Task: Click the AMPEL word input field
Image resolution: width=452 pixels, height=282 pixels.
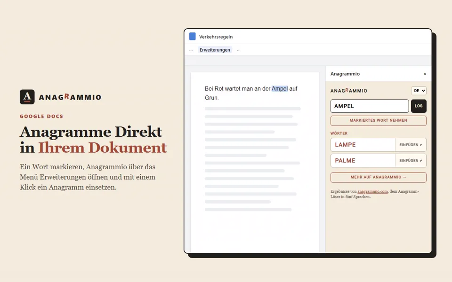Action: click(x=370, y=106)
